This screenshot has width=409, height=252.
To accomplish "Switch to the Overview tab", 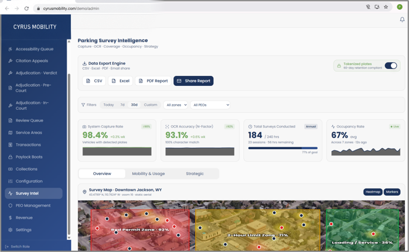I will [102, 174].
